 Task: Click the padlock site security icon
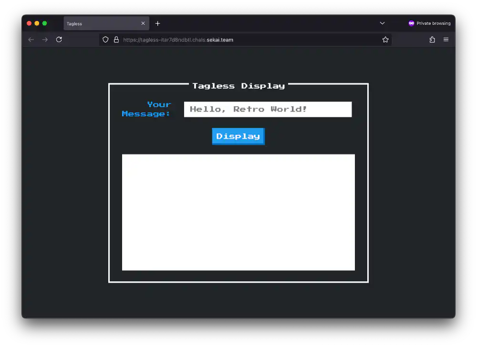tap(116, 40)
